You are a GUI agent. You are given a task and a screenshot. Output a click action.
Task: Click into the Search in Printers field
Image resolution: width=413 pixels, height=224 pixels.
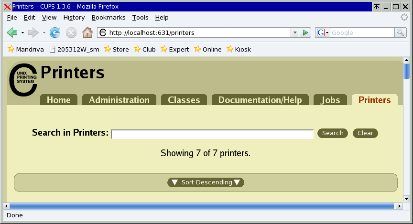point(212,134)
